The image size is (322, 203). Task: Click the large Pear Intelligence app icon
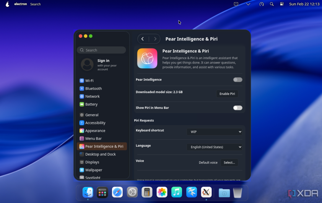pyautogui.click(x=147, y=58)
